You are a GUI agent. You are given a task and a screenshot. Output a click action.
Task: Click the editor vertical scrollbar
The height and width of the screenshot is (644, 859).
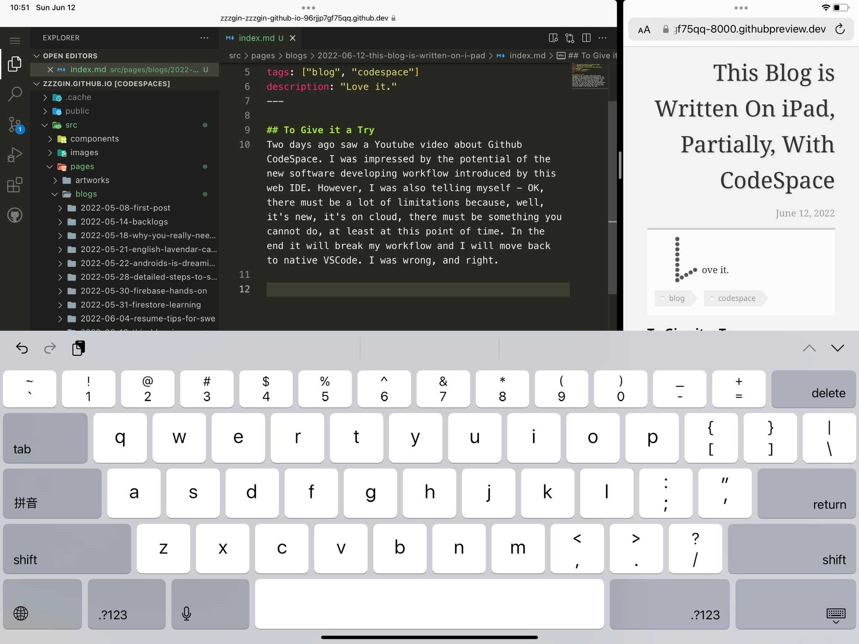pyautogui.click(x=612, y=197)
